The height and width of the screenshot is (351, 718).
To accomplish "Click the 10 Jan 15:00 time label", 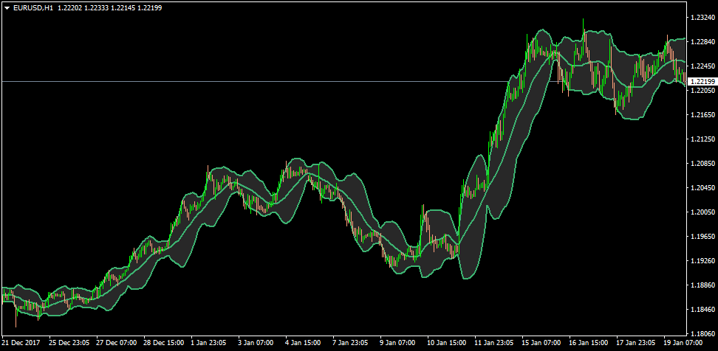I will pos(446,342).
